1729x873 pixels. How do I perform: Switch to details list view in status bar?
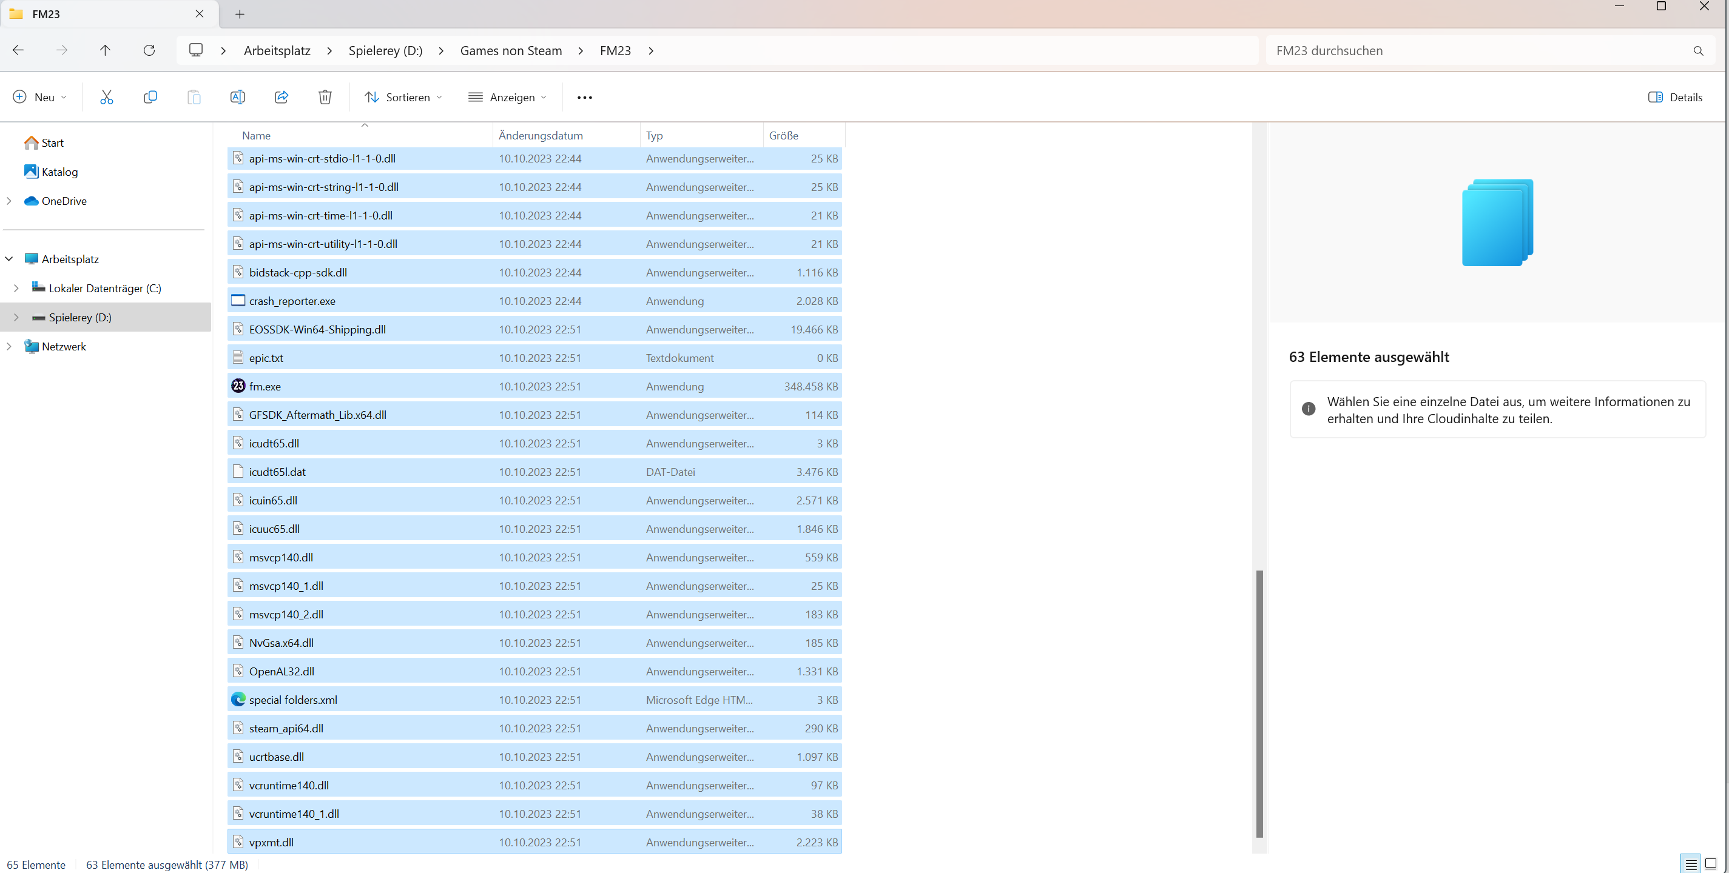click(x=1691, y=864)
